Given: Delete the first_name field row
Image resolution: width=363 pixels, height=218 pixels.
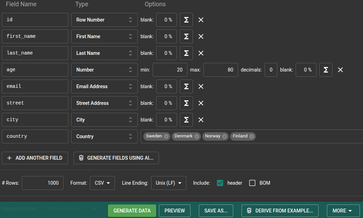Looking at the screenshot, I should [x=201, y=36].
